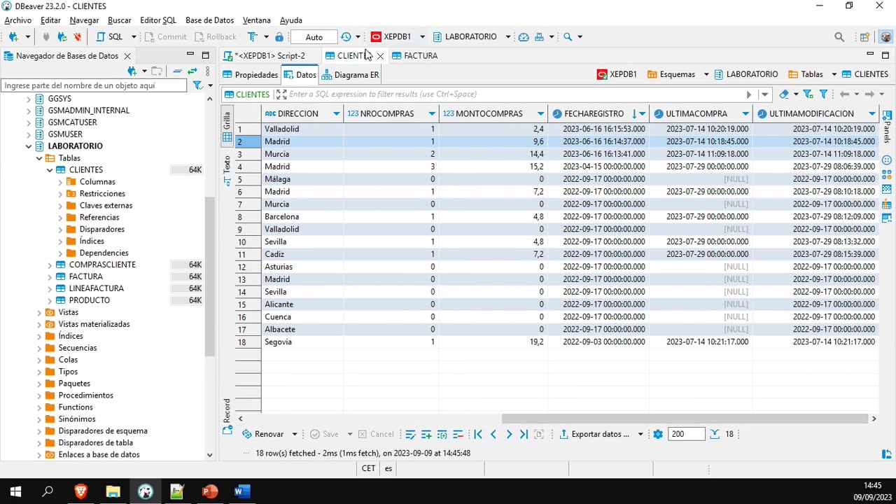
Task: Click the transaction mode icon in toolbar
Action: click(x=253, y=37)
